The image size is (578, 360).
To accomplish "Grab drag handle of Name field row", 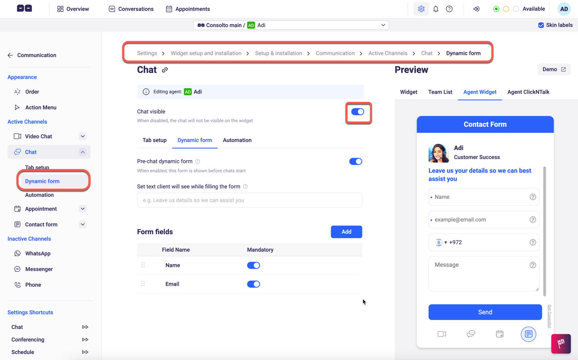I will click(x=143, y=265).
